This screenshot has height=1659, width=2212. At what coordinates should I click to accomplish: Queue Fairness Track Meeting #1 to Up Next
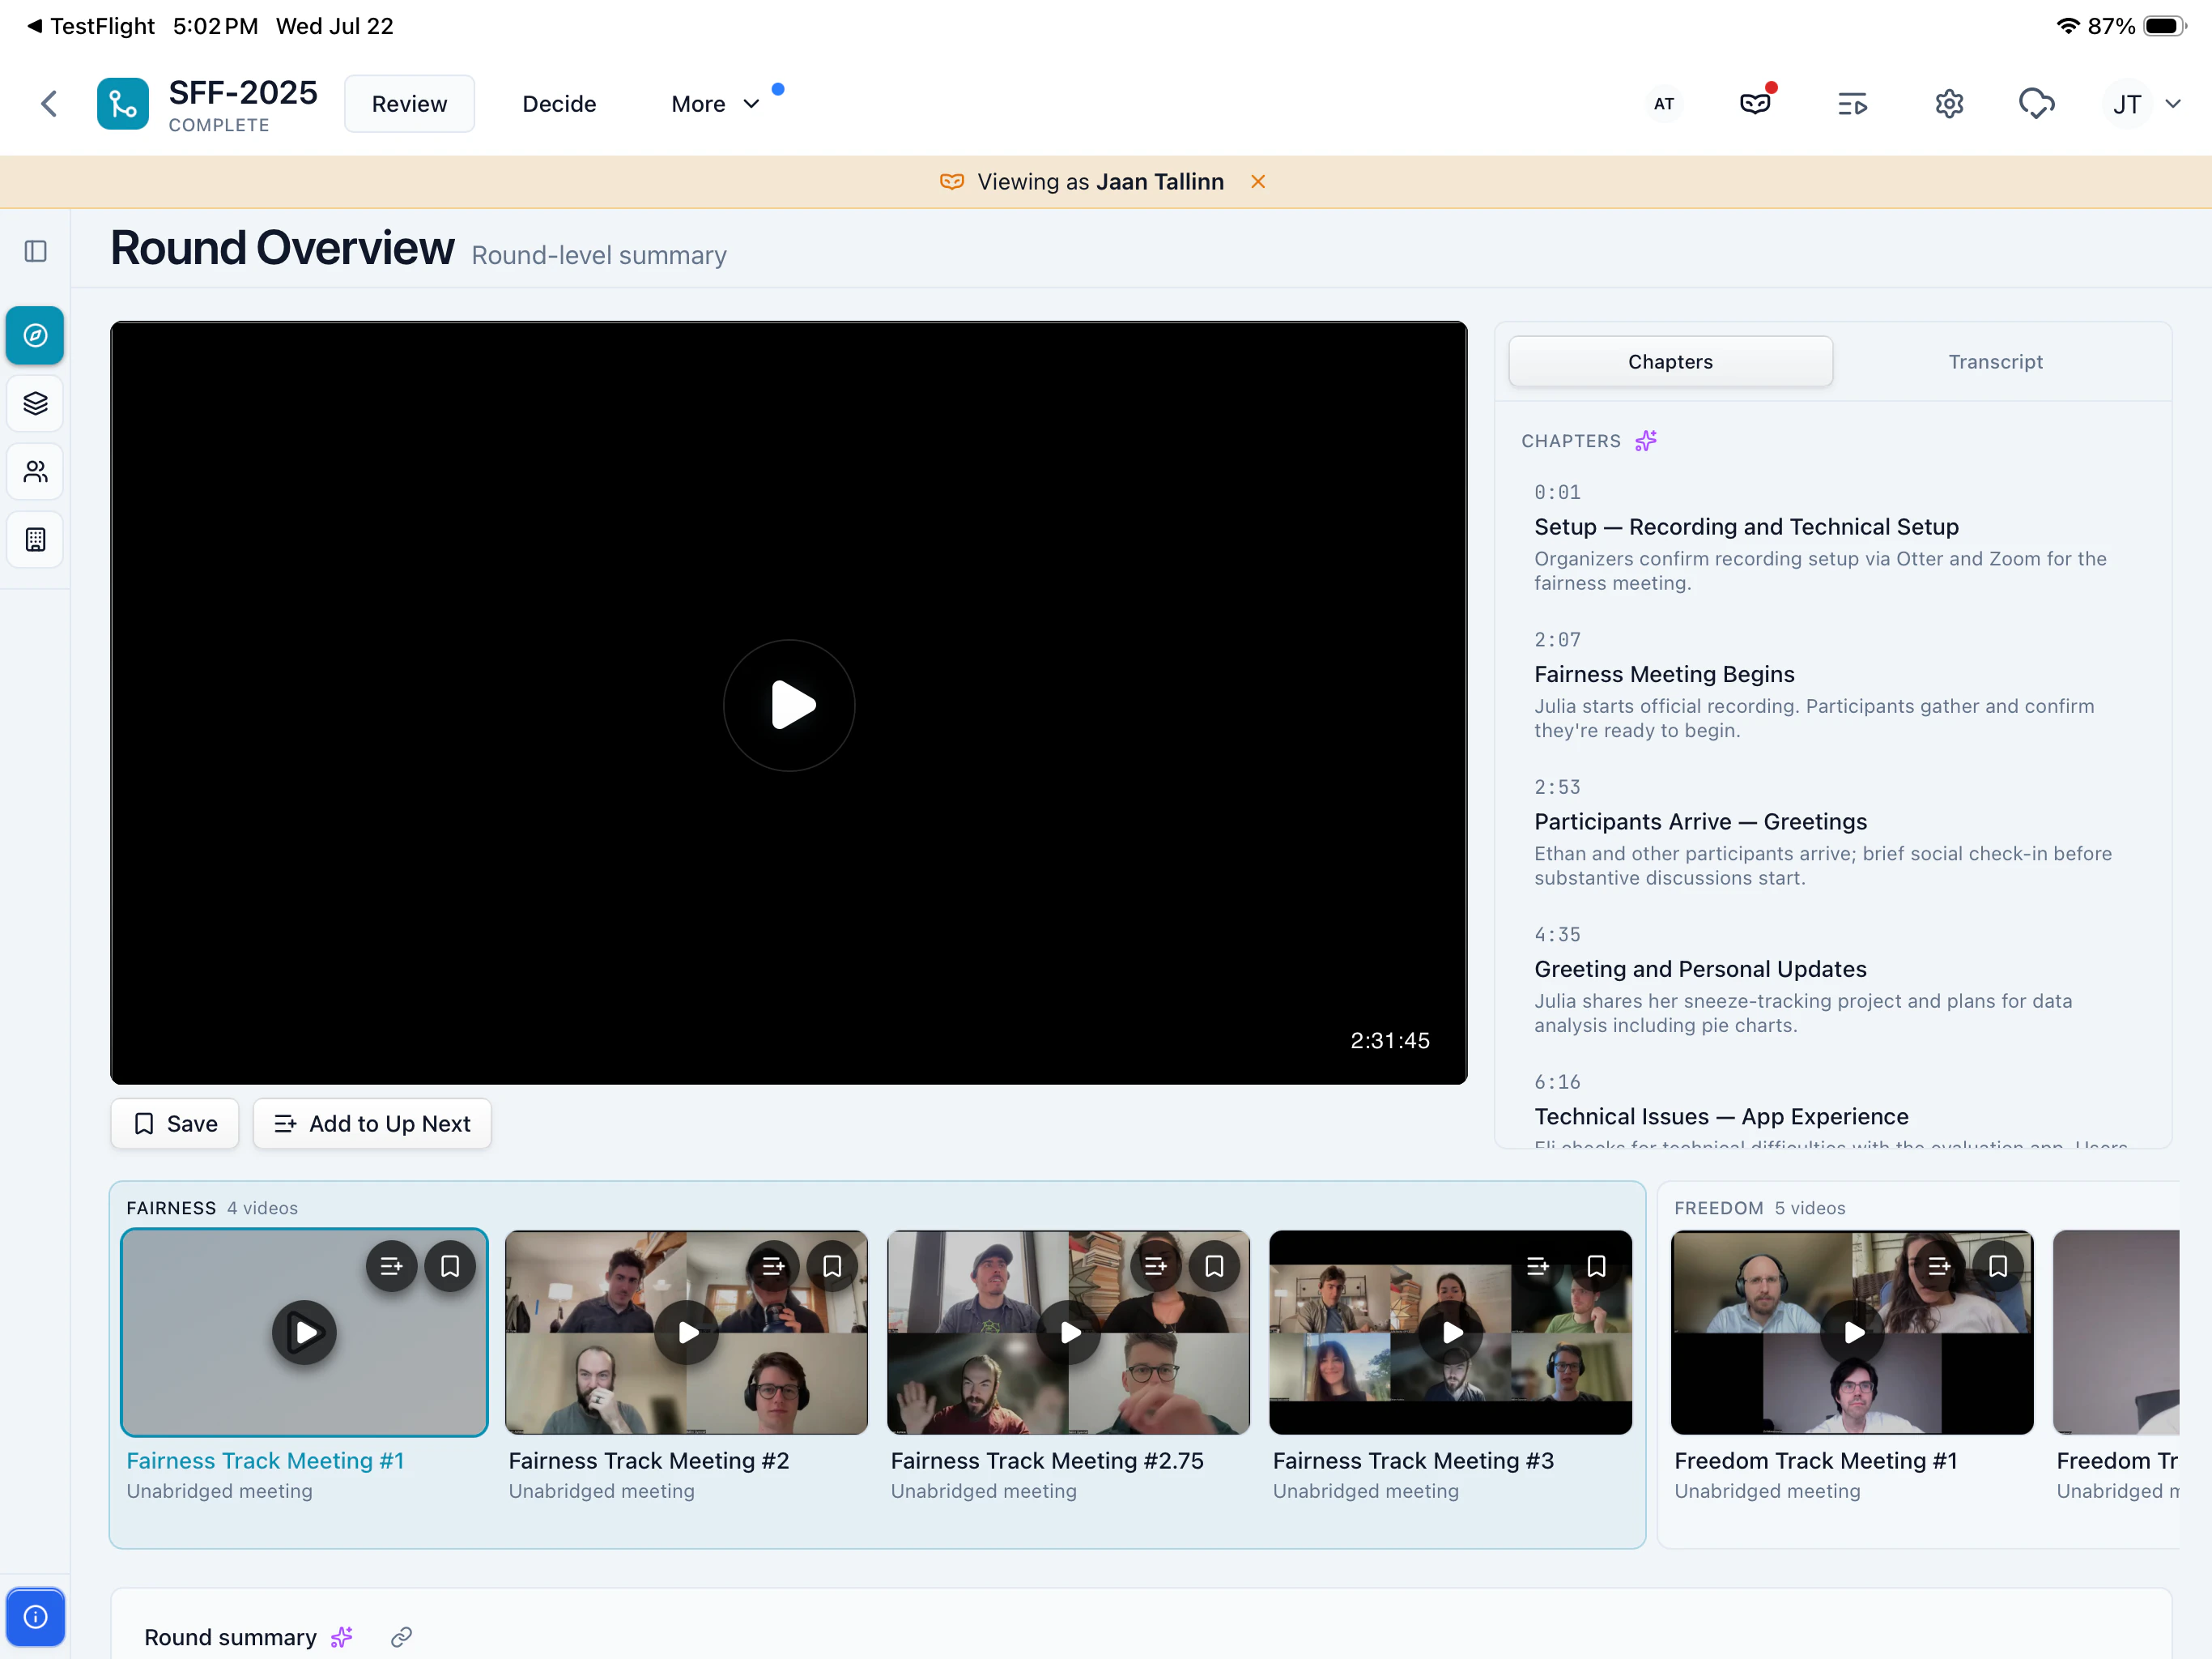[x=391, y=1266]
